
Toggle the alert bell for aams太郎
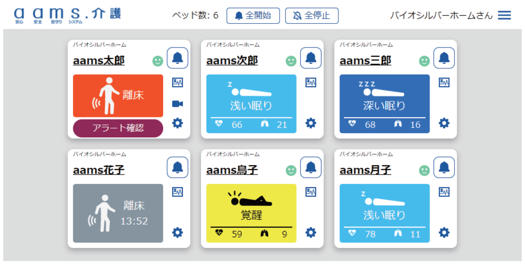pyautogui.click(x=177, y=58)
